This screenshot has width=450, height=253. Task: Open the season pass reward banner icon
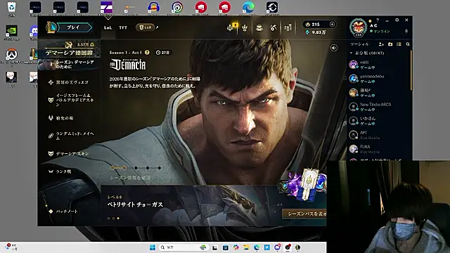pyautogui.click(x=309, y=184)
